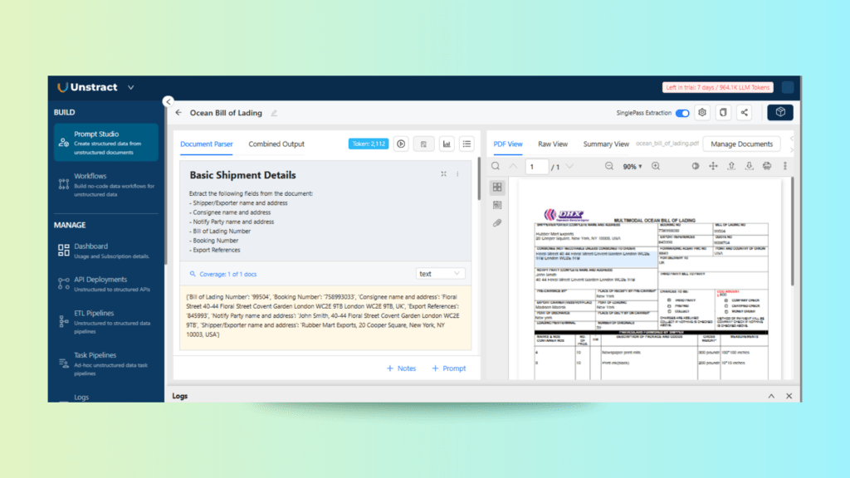
Task: Add a new Prompt card
Action: click(x=448, y=368)
